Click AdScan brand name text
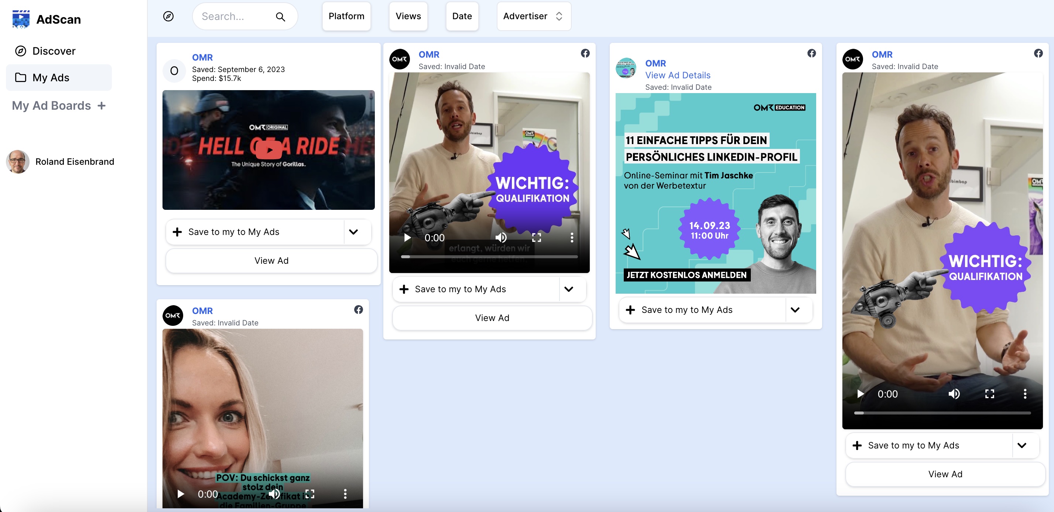The width and height of the screenshot is (1054, 512). (58, 19)
